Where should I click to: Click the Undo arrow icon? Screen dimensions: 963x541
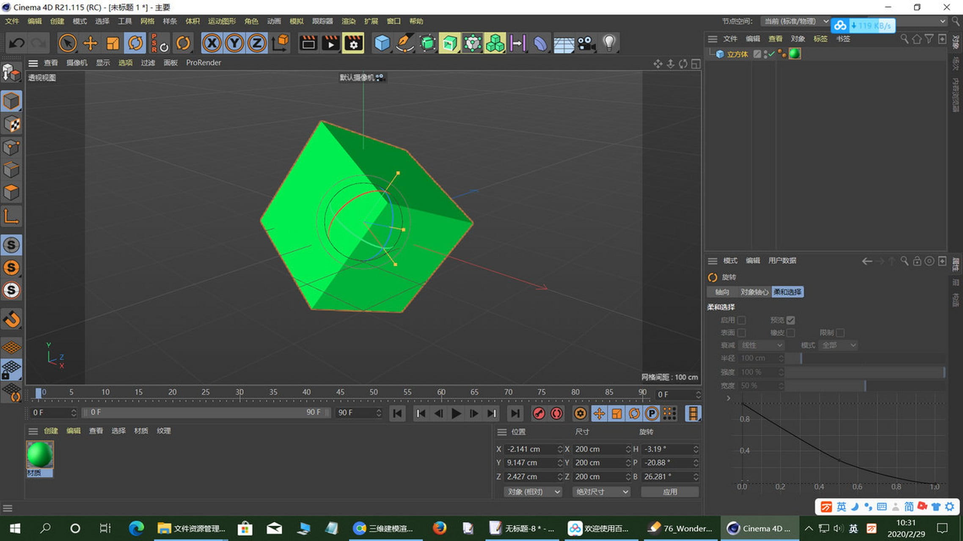(x=17, y=43)
